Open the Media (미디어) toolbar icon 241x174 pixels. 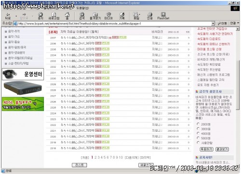108,16
